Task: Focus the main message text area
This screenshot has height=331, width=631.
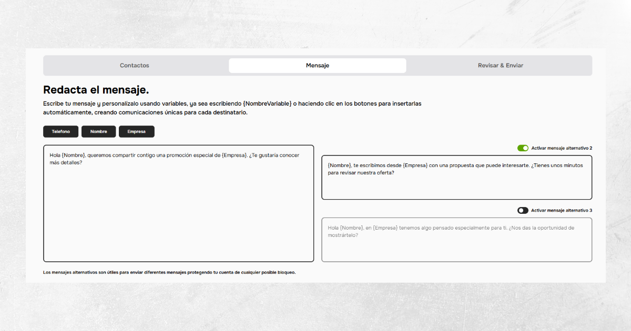Action: click(178, 210)
